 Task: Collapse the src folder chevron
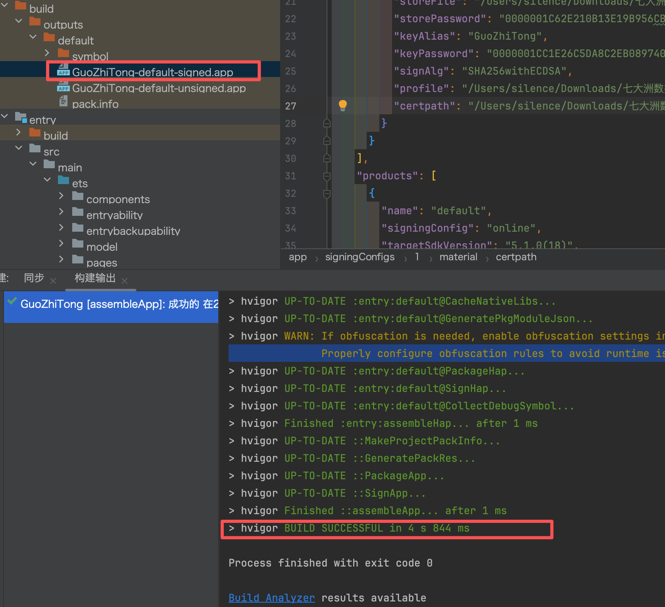tap(19, 148)
